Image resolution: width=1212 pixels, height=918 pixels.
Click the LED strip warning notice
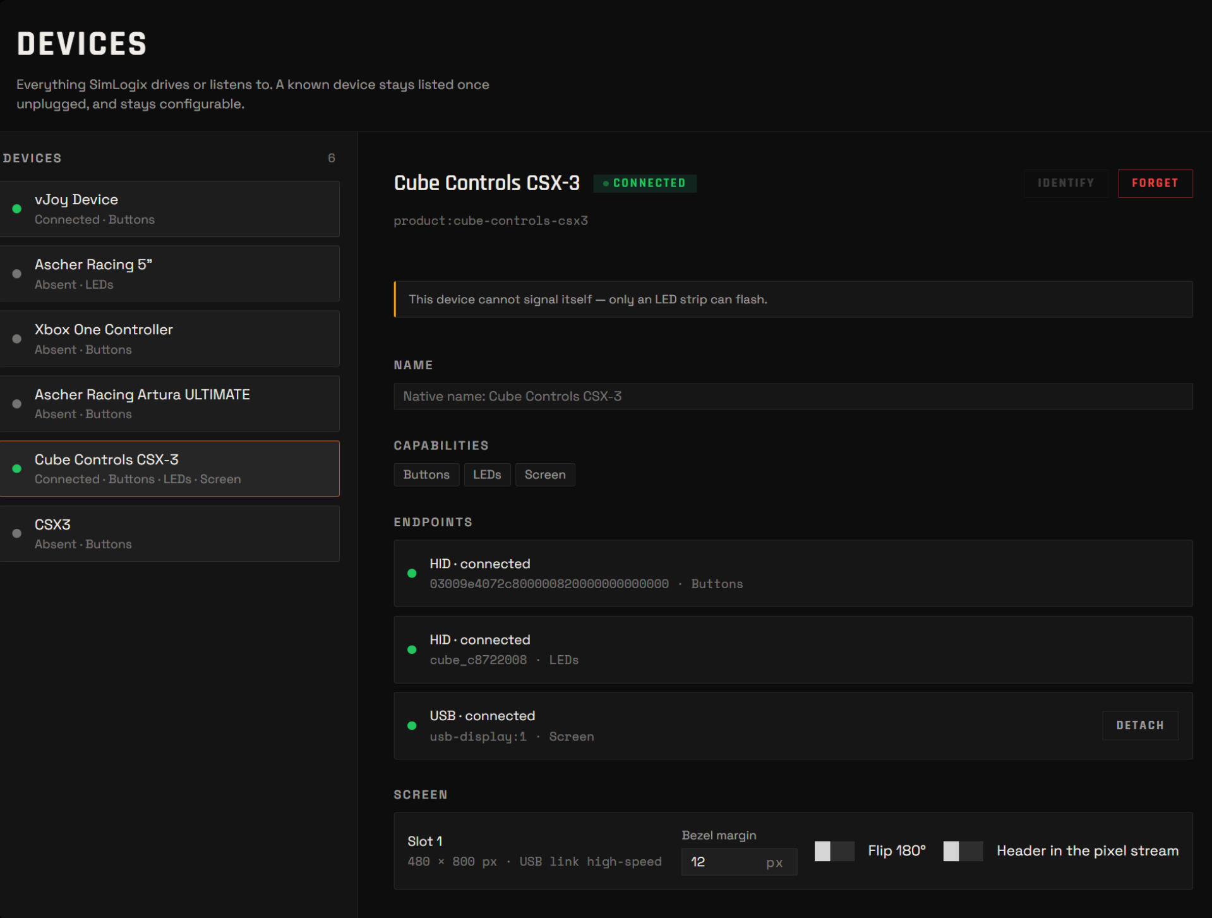(793, 299)
